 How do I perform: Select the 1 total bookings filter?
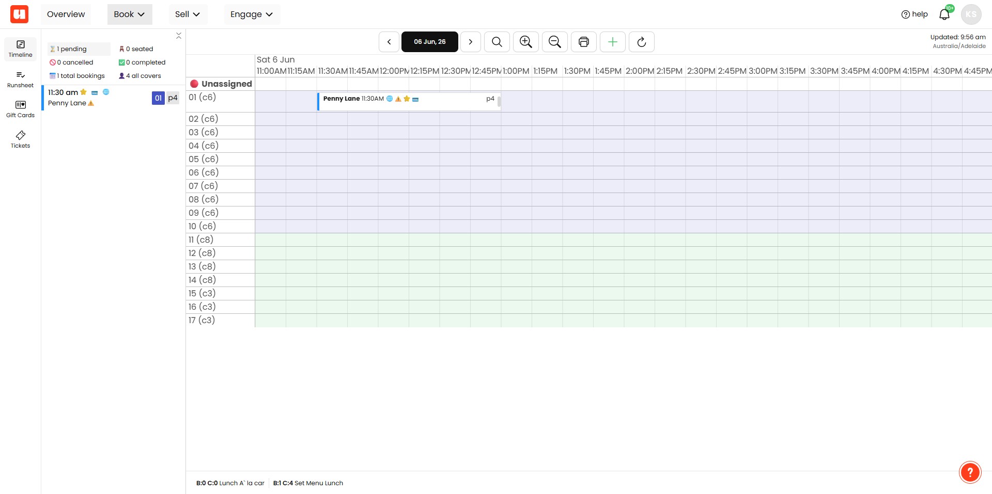point(77,76)
